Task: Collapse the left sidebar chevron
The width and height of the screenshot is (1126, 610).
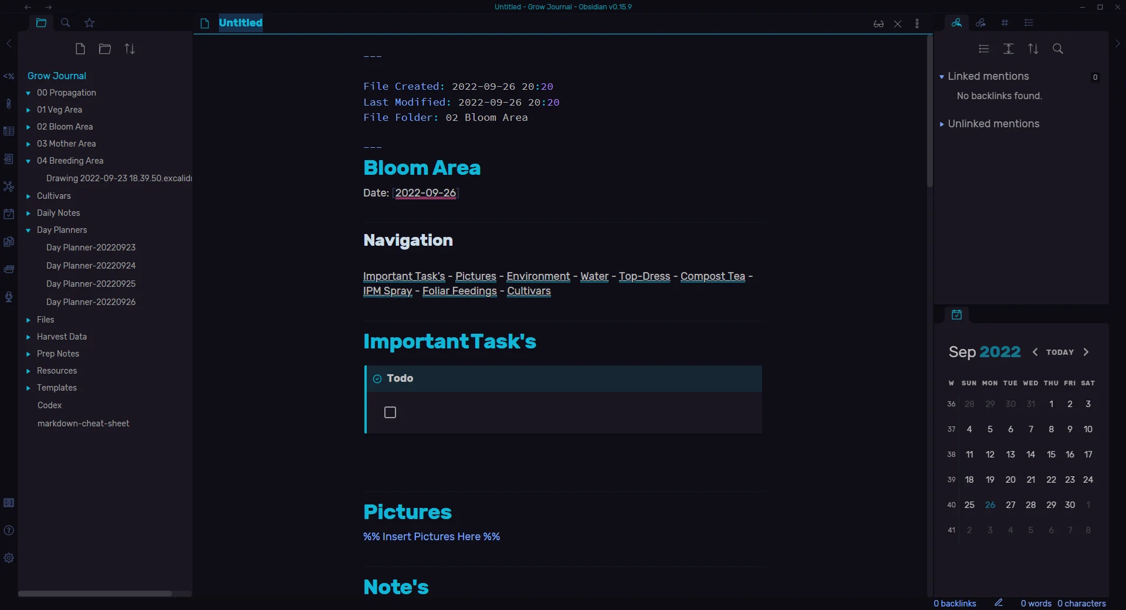Action: click(x=9, y=43)
